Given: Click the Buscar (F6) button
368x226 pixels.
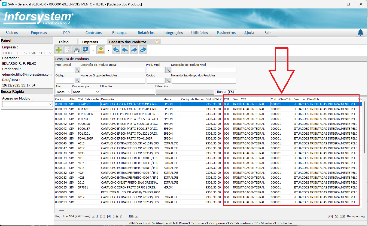Looking at the screenshot, I should coord(225,92).
